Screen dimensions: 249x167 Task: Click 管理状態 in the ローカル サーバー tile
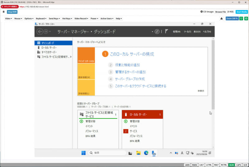pyautogui.click(x=135, y=121)
